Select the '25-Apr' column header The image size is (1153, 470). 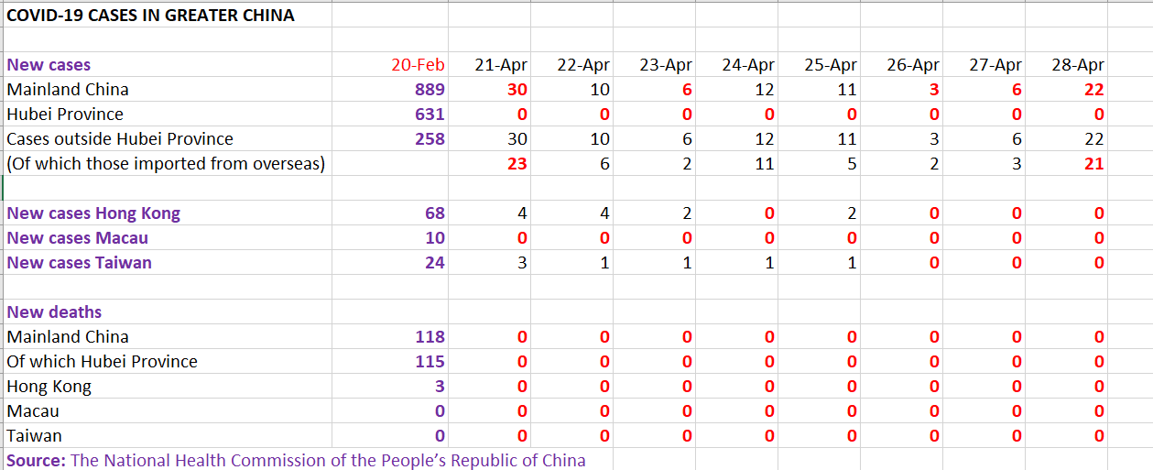click(x=831, y=65)
